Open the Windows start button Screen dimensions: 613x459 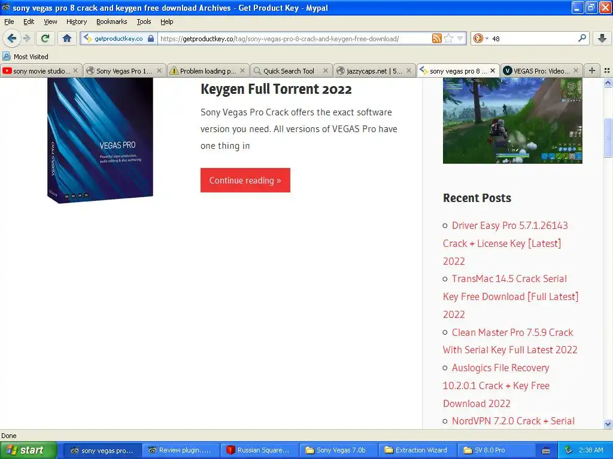(x=28, y=450)
